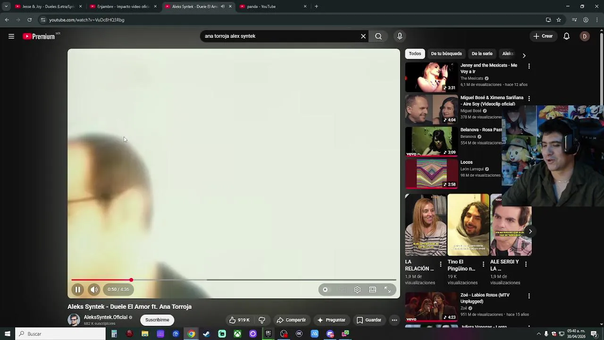
Task: Reload the page in Chrome
Action: pos(29,20)
